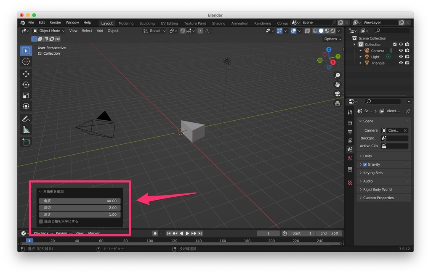Toggle the Camera visibility eye icon

pyautogui.click(x=401, y=50)
